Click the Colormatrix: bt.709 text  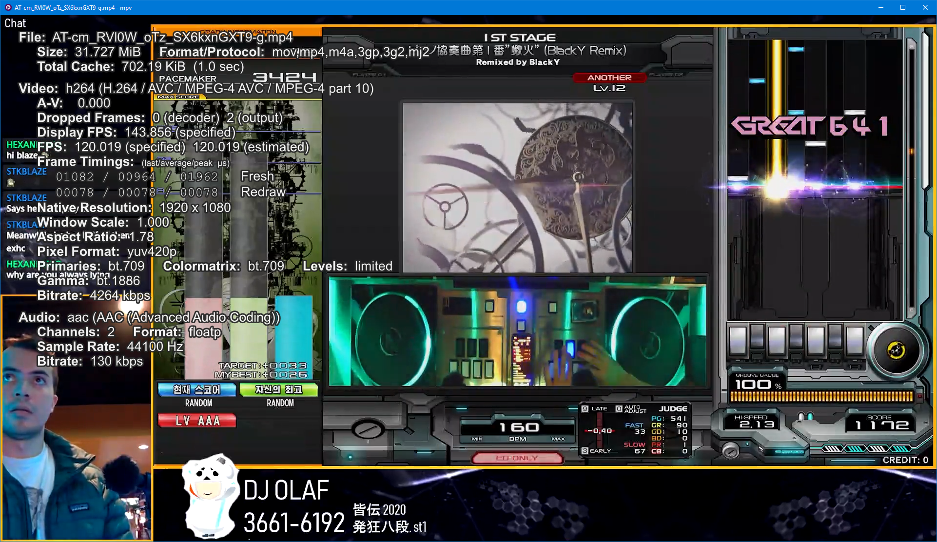(x=223, y=266)
